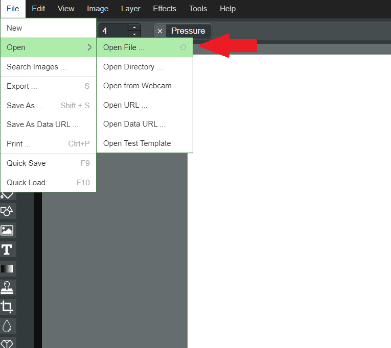Select the Crop tool
391x348 pixels.
click(x=8, y=307)
